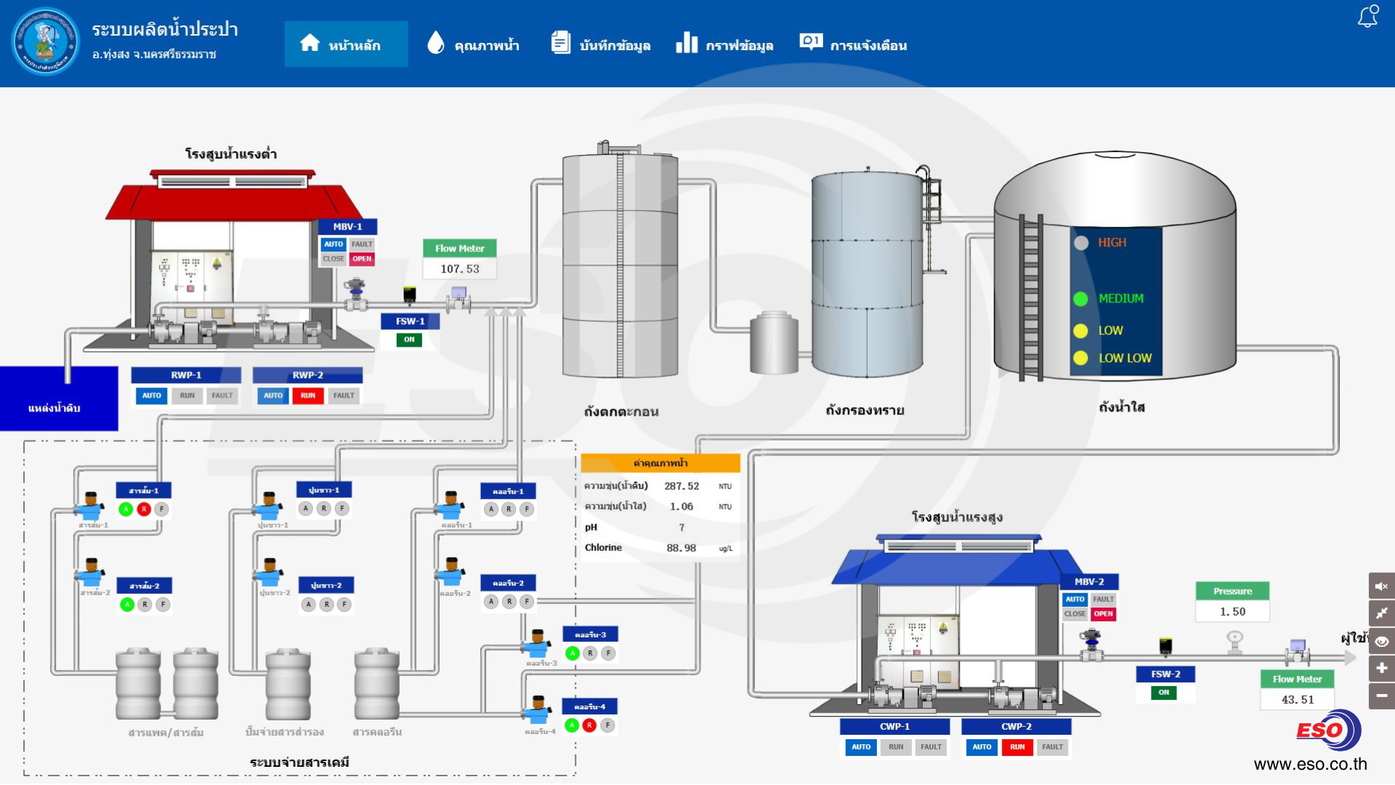Screen dimensions: 1395x785
Task: Click the MBV-1 valve icon
Action: click(356, 293)
